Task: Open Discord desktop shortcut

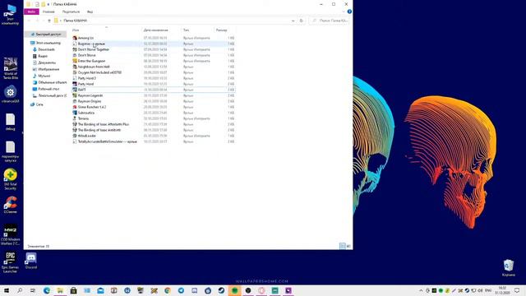Action: 31,261
